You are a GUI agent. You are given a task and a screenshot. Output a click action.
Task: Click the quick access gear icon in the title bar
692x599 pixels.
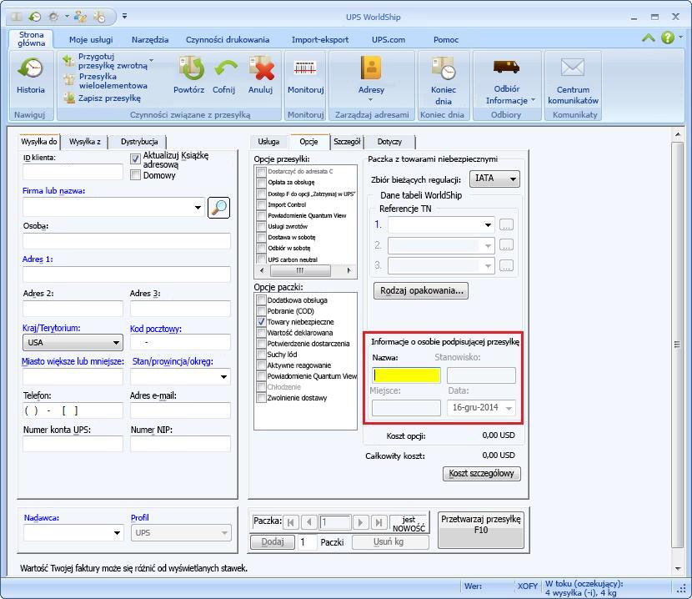pyautogui.click(x=53, y=17)
